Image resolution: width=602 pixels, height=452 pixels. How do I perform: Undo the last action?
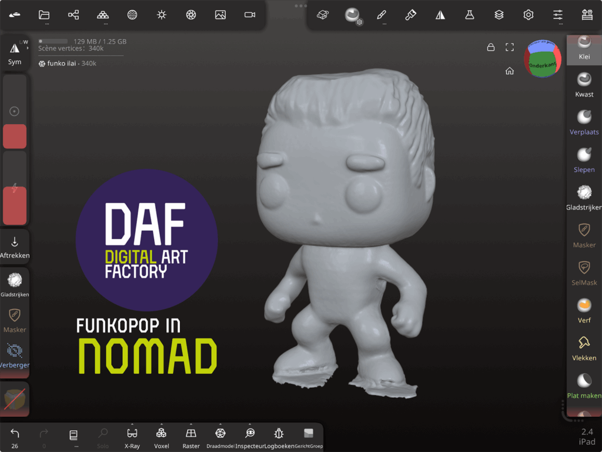tap(15, 438)
